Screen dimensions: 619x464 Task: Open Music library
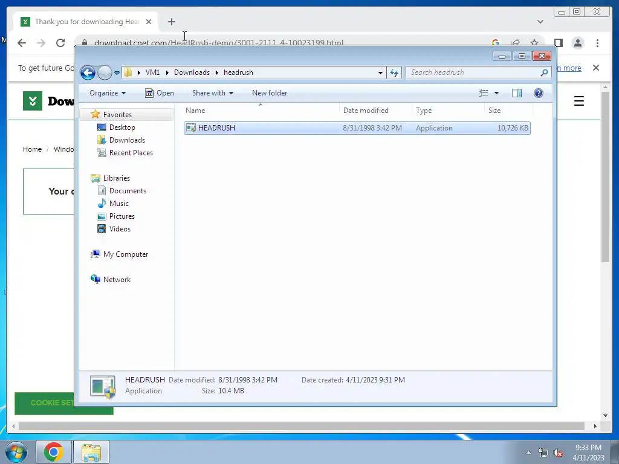point(119,204)
